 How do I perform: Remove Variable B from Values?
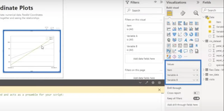pyautogui.click(x=197, y=80)
